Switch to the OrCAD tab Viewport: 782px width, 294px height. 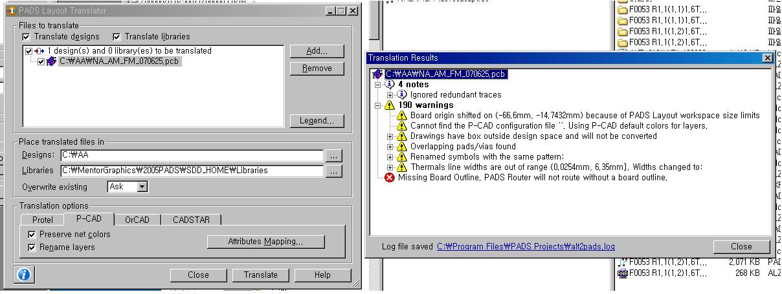137,220
